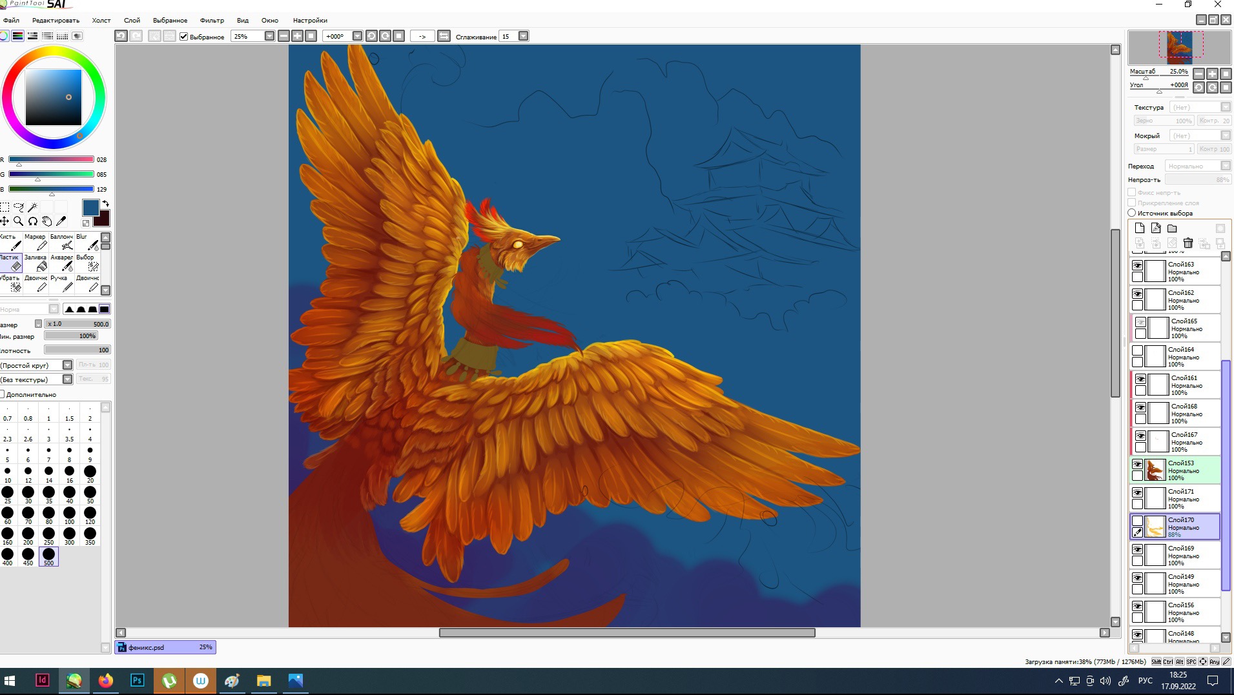Show layer Слой170 via visibility box

pos(1138,521)
